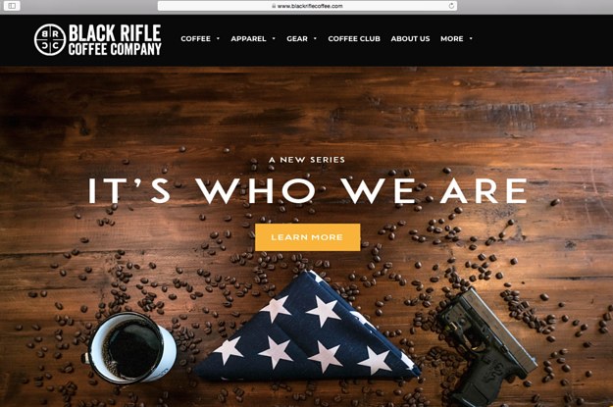Open the More menu item
The width and height of the screenshot is (613, 407).
point(451,38)
